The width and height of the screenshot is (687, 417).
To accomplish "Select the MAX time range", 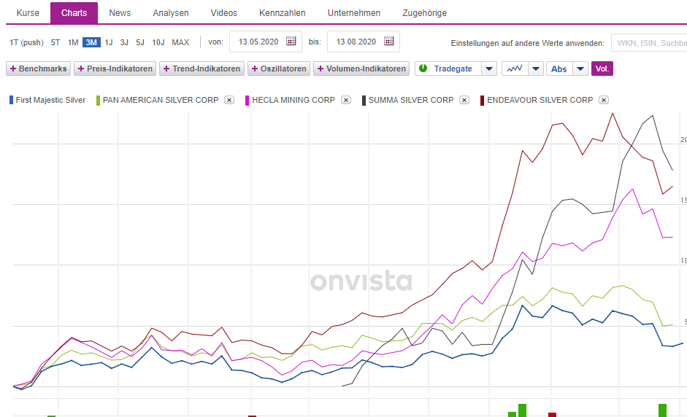I will point(180,42).
